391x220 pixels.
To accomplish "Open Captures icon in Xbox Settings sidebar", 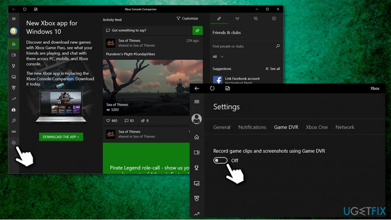I will [197, 183].
